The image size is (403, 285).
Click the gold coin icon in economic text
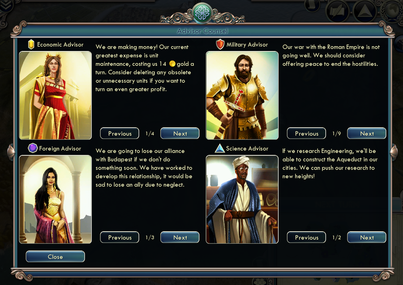pyautogui.click(x=172, y=64)
